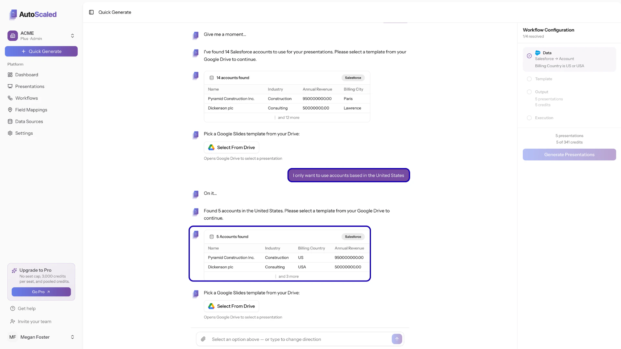Select the Template step radio circle
This screenshot has width=621, height=349.
click(x=529, y=79)
